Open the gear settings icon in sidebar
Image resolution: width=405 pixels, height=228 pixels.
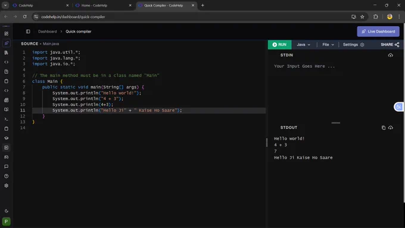tap(6, 186)
